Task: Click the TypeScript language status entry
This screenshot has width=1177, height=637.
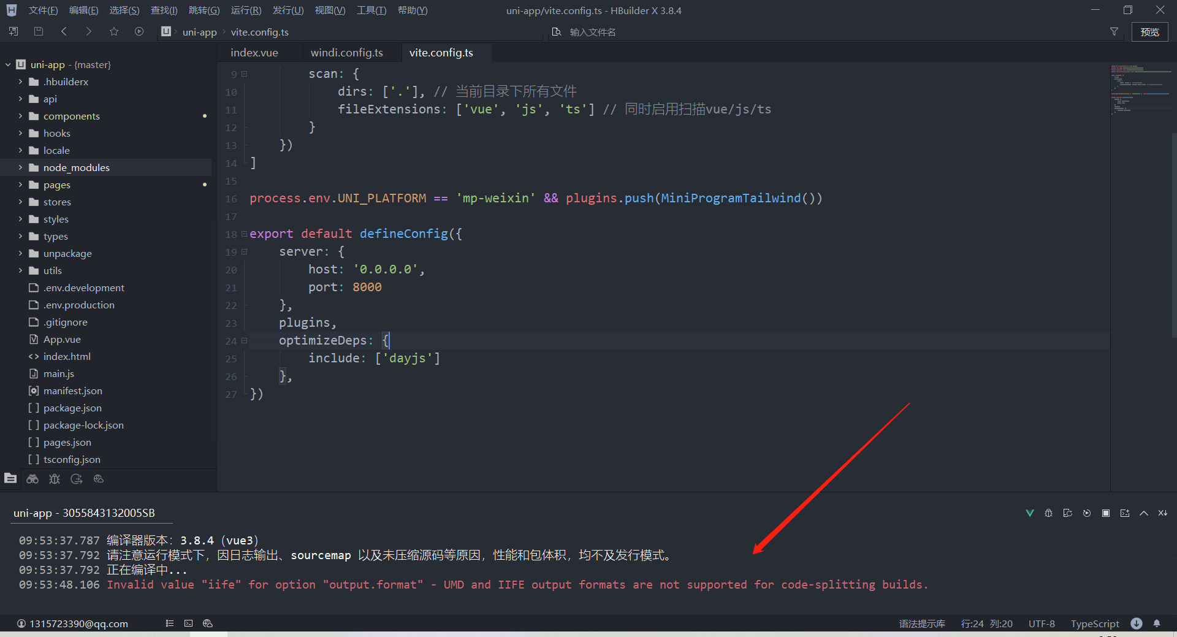Action: pos(1095,624)
